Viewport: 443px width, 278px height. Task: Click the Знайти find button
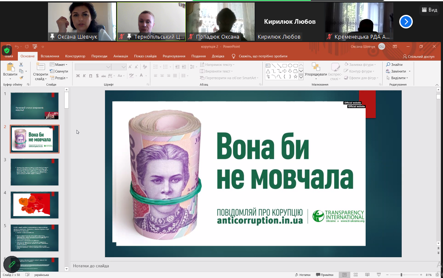(x=395, y=65)
